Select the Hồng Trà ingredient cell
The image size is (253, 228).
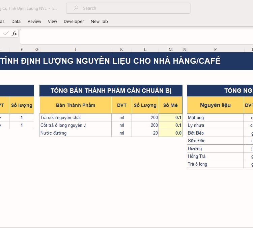click(x=215, y=156)
